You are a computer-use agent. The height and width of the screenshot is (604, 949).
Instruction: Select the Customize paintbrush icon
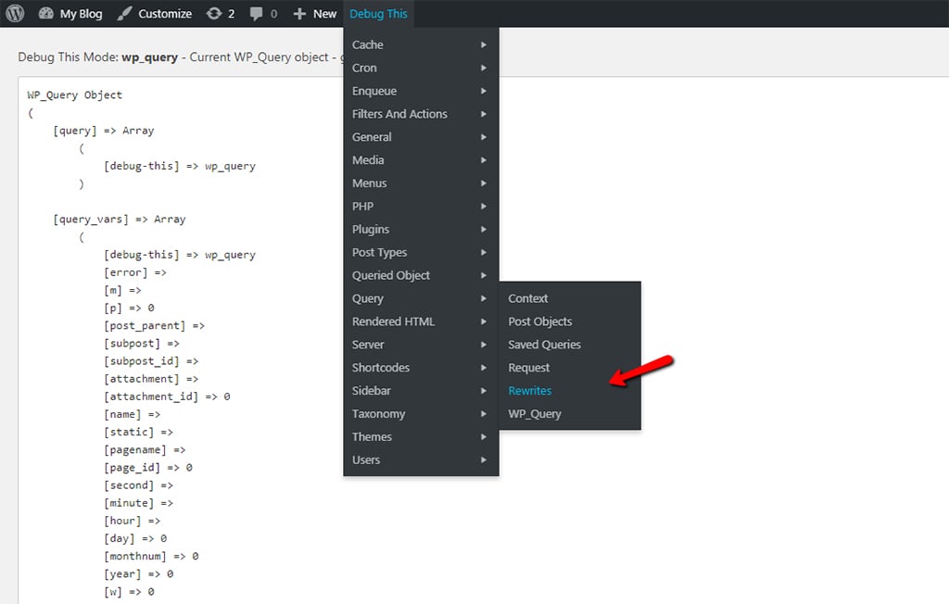coord(125,13)
